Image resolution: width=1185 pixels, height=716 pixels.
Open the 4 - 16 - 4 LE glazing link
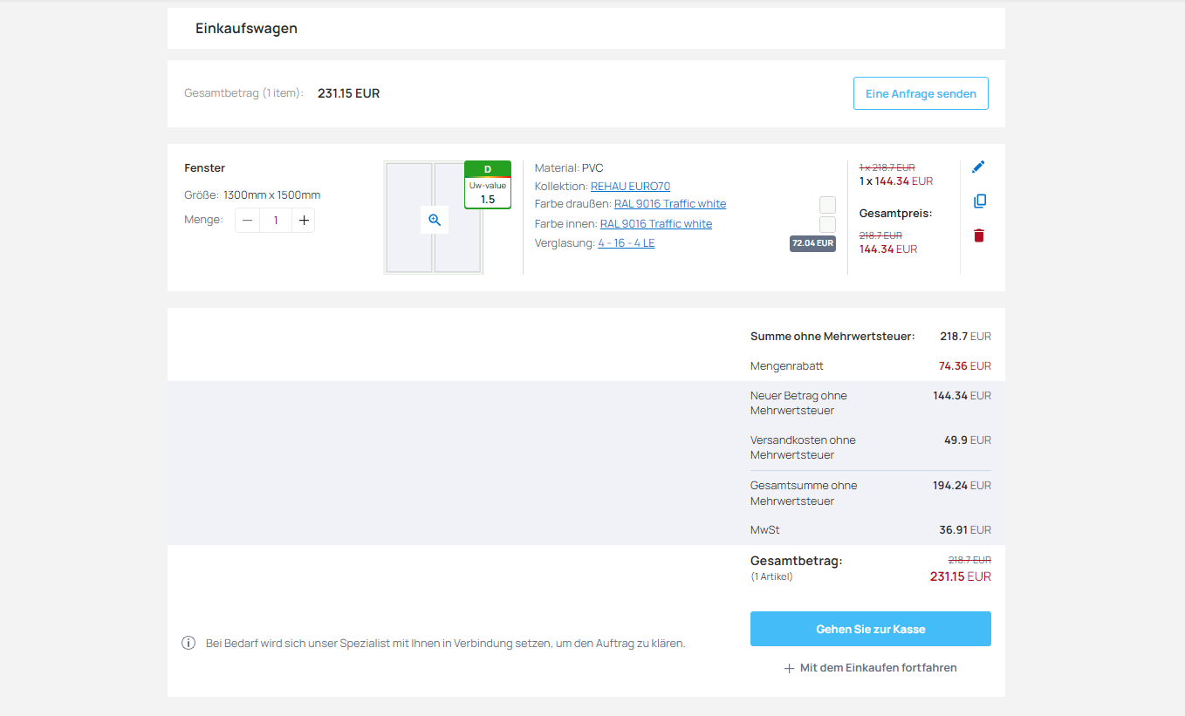tap(627, 243)
